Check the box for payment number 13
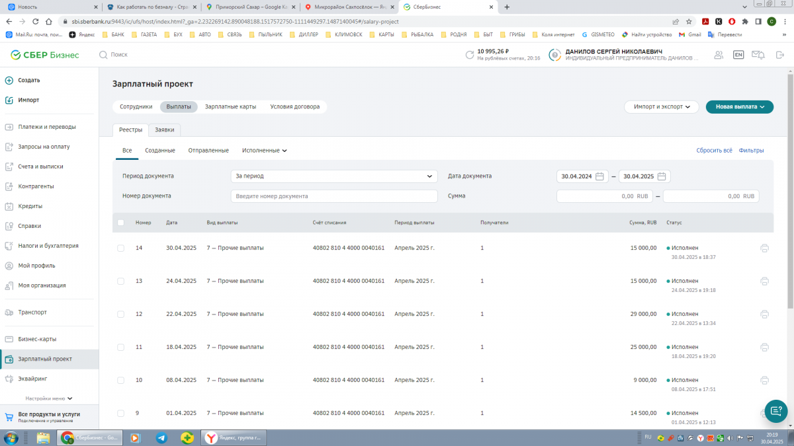The image size is (794, 446). [120, 281]
